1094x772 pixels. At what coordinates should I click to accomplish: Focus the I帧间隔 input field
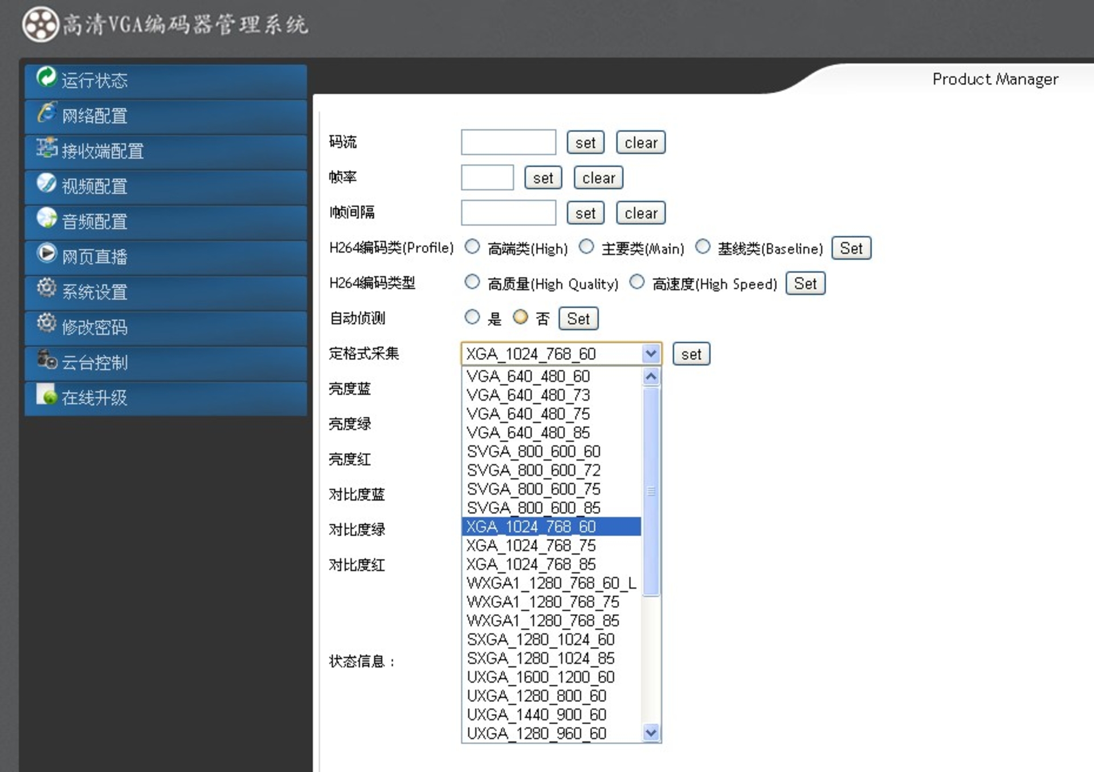(508, 213)
